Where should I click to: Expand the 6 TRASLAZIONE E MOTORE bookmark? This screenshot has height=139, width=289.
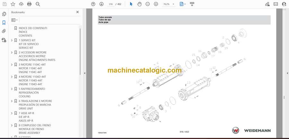click(12, 101)
